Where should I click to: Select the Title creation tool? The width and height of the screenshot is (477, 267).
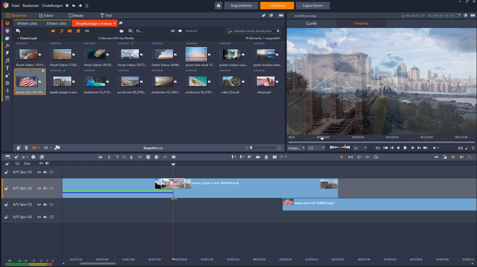[117, 157]
